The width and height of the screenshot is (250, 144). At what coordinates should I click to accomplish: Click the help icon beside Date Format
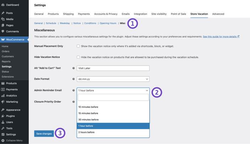74,79
